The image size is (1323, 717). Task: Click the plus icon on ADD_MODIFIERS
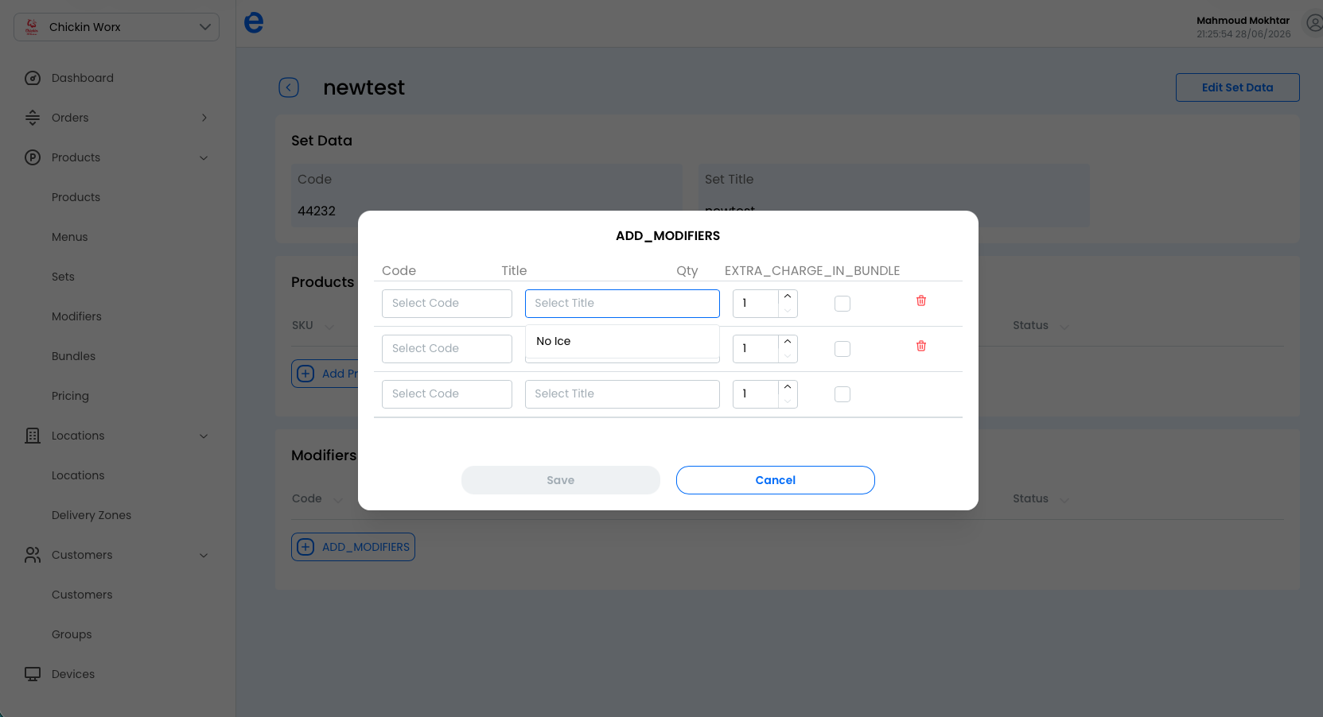pyautogui.click(x=305, y=547)
